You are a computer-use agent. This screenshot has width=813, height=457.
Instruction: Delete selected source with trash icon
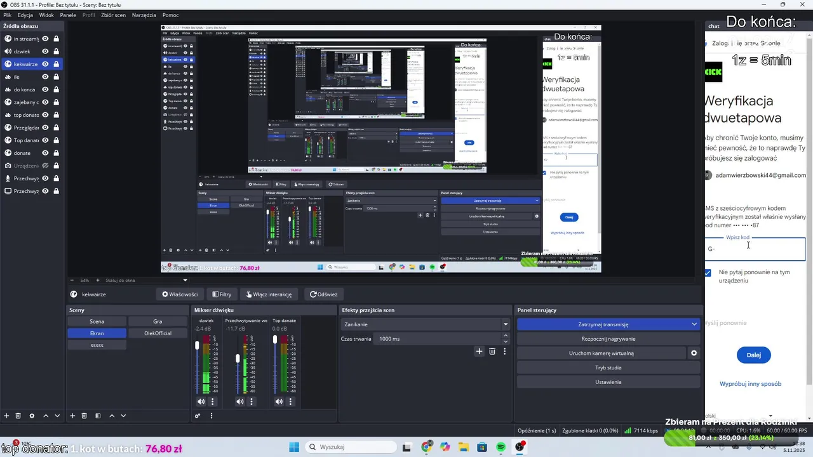click(18, 416)
